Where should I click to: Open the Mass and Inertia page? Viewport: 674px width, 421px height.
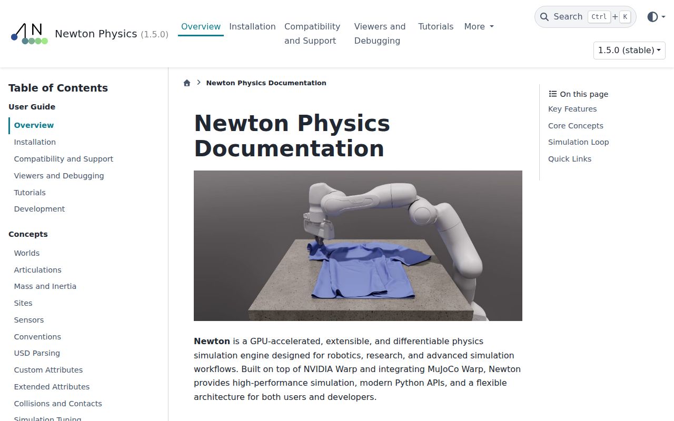[x=45, y=286]
